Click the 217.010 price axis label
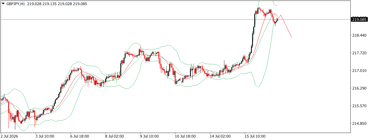370x140 pixels. click(359, 71)
